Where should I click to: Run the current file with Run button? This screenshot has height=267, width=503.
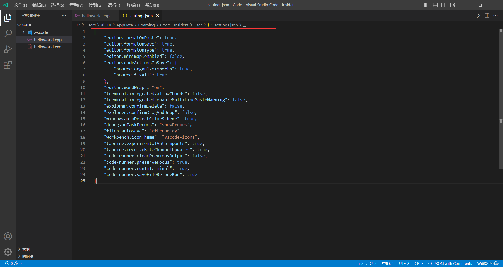pos(478,15)
